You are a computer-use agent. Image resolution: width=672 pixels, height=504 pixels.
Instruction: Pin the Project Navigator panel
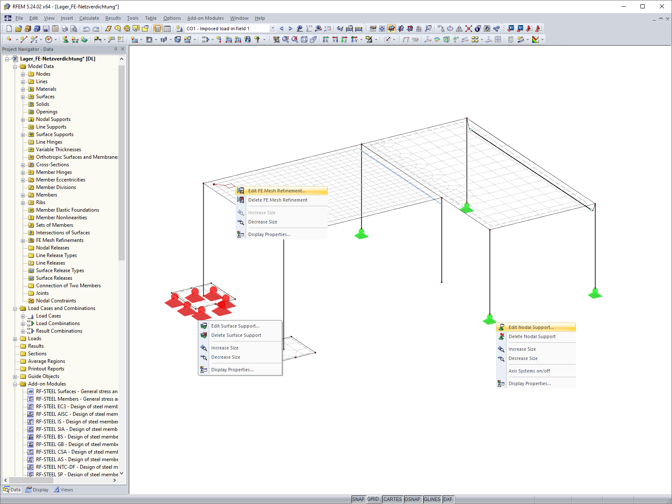pos(115,49)
